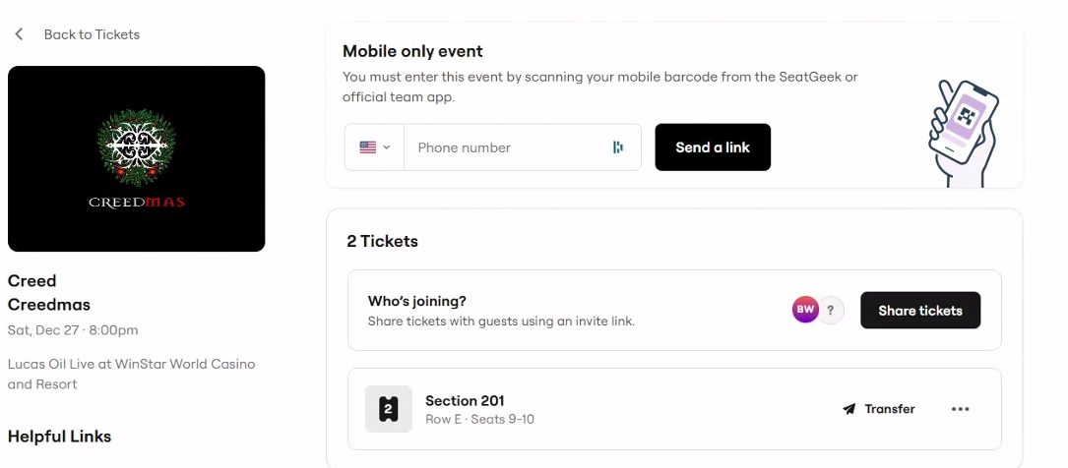The height and width of the screenshot is (468, 1068).
Task: Click the autofill icon inside phone field
Action: [618, 147]
